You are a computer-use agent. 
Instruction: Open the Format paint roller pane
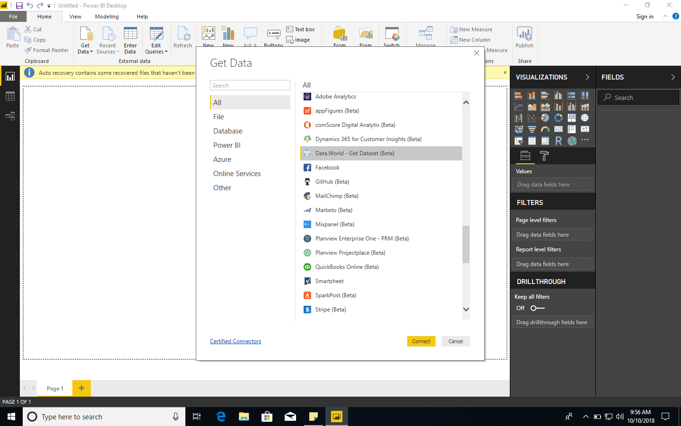pos(544,156)
